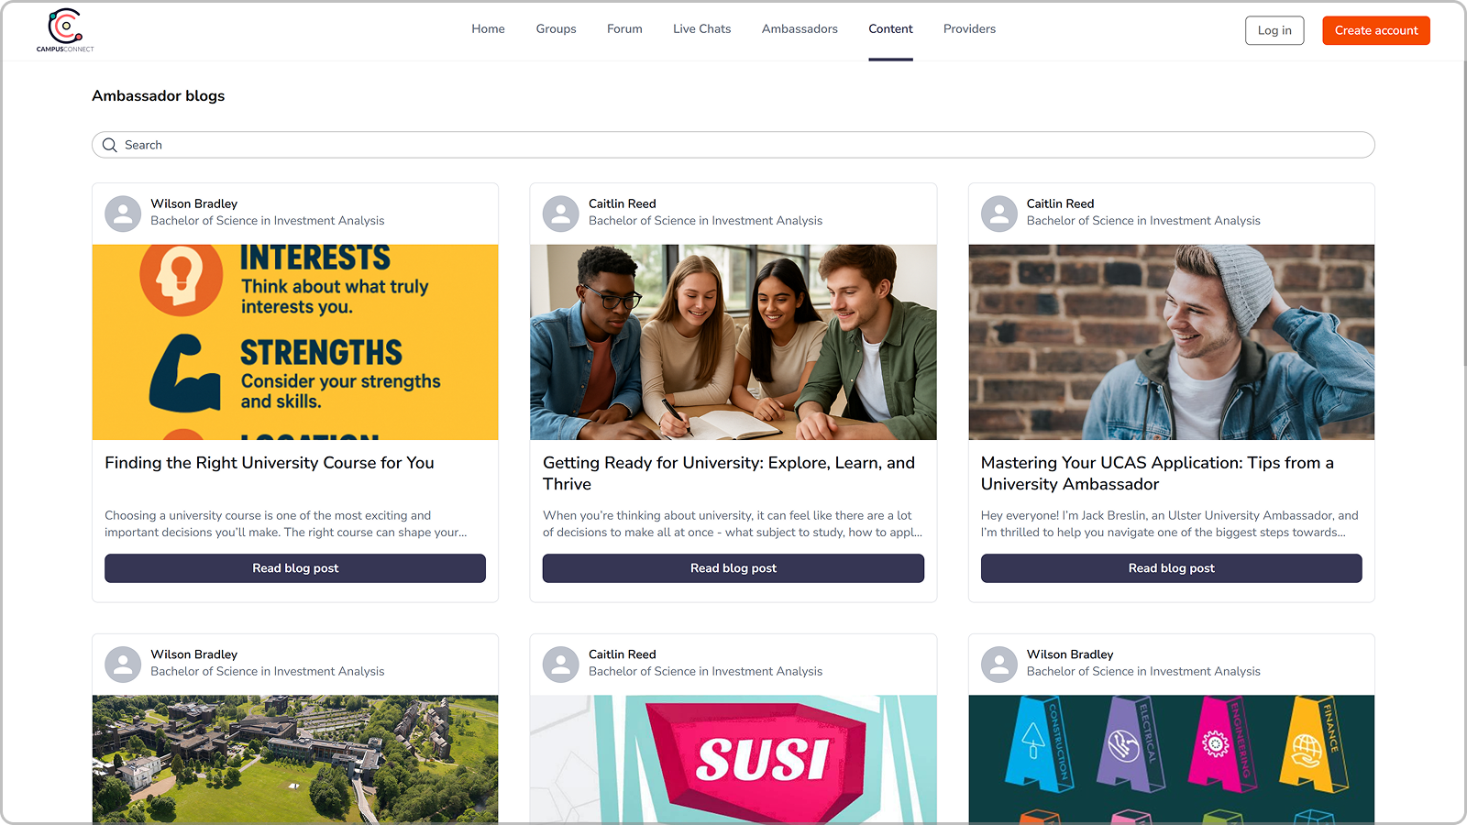Click Caitlin Reed's name on Mastering Your UCAS Application card
Viewport: 1467px width, 825px height.
[x=1061, y=203]
